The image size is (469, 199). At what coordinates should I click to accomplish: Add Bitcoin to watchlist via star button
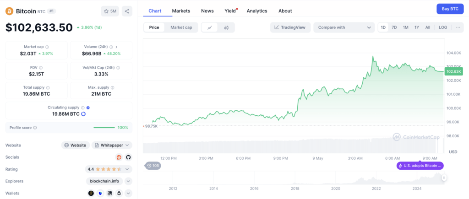click(110, 11)
